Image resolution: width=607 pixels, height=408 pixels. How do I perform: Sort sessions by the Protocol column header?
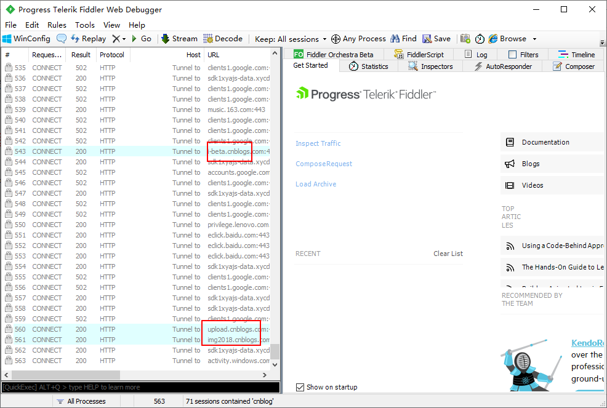112,55
